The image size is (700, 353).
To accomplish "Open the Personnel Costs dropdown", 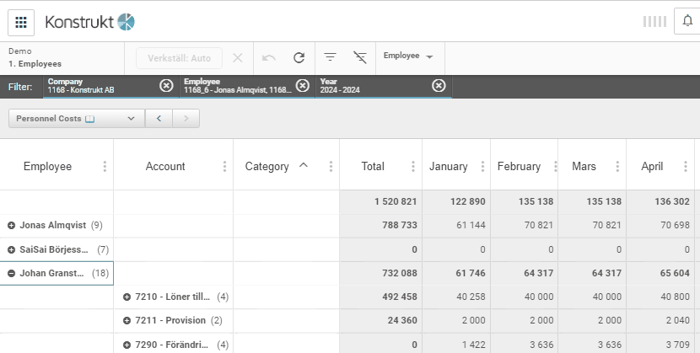I will [76, 119].
